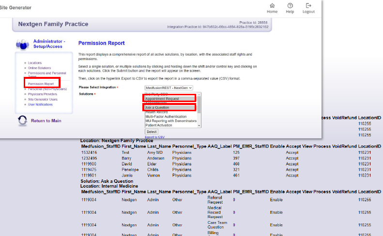Click Accept in Amy MD row
Screen dimensions: 383x236
[x=292, y=152]
